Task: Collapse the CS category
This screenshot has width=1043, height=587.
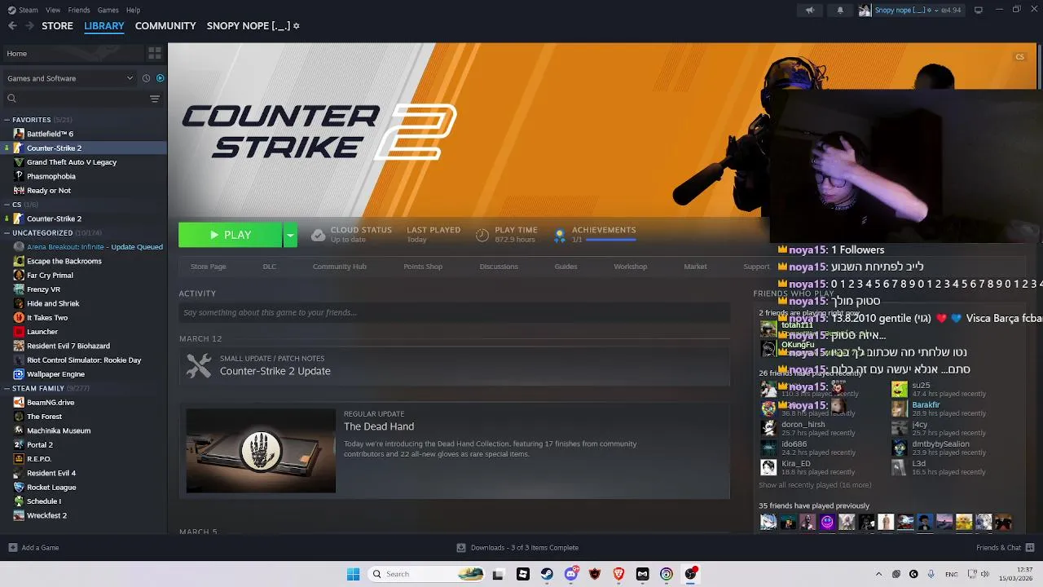Action: pyautogui.click(x=7, y=205)
